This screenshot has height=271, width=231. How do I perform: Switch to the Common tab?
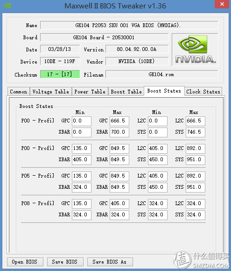(x=19, y=92)
